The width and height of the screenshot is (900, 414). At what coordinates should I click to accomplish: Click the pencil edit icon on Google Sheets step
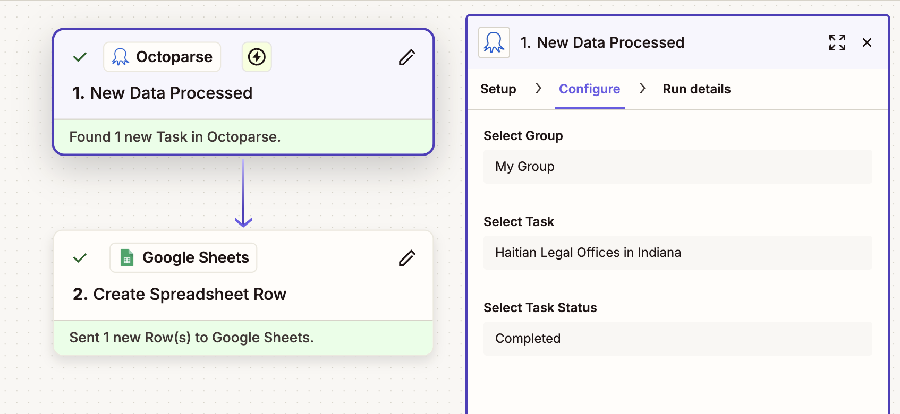pyautogui.click(x=407, y=258)
